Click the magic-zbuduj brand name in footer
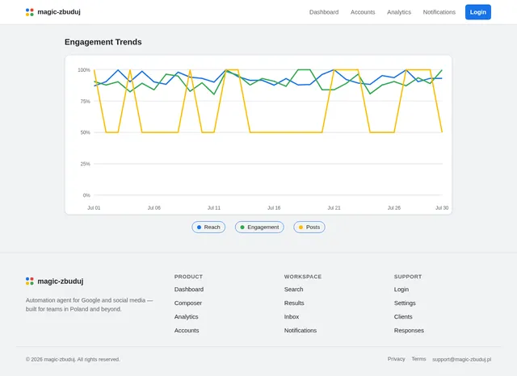 (61, 281)
